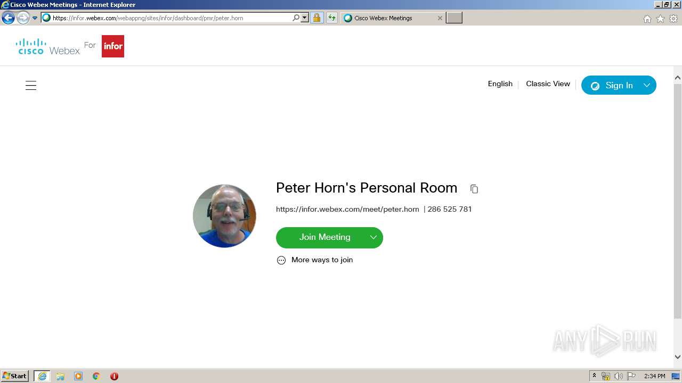Screen dimensions: 682x383
Task: Click the scrollbar up arrow
Action: (x=678, y=78)
